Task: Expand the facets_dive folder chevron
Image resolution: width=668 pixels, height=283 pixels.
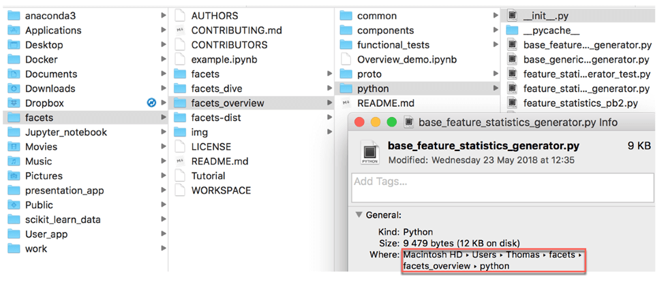Action: [x=330, y=88]
